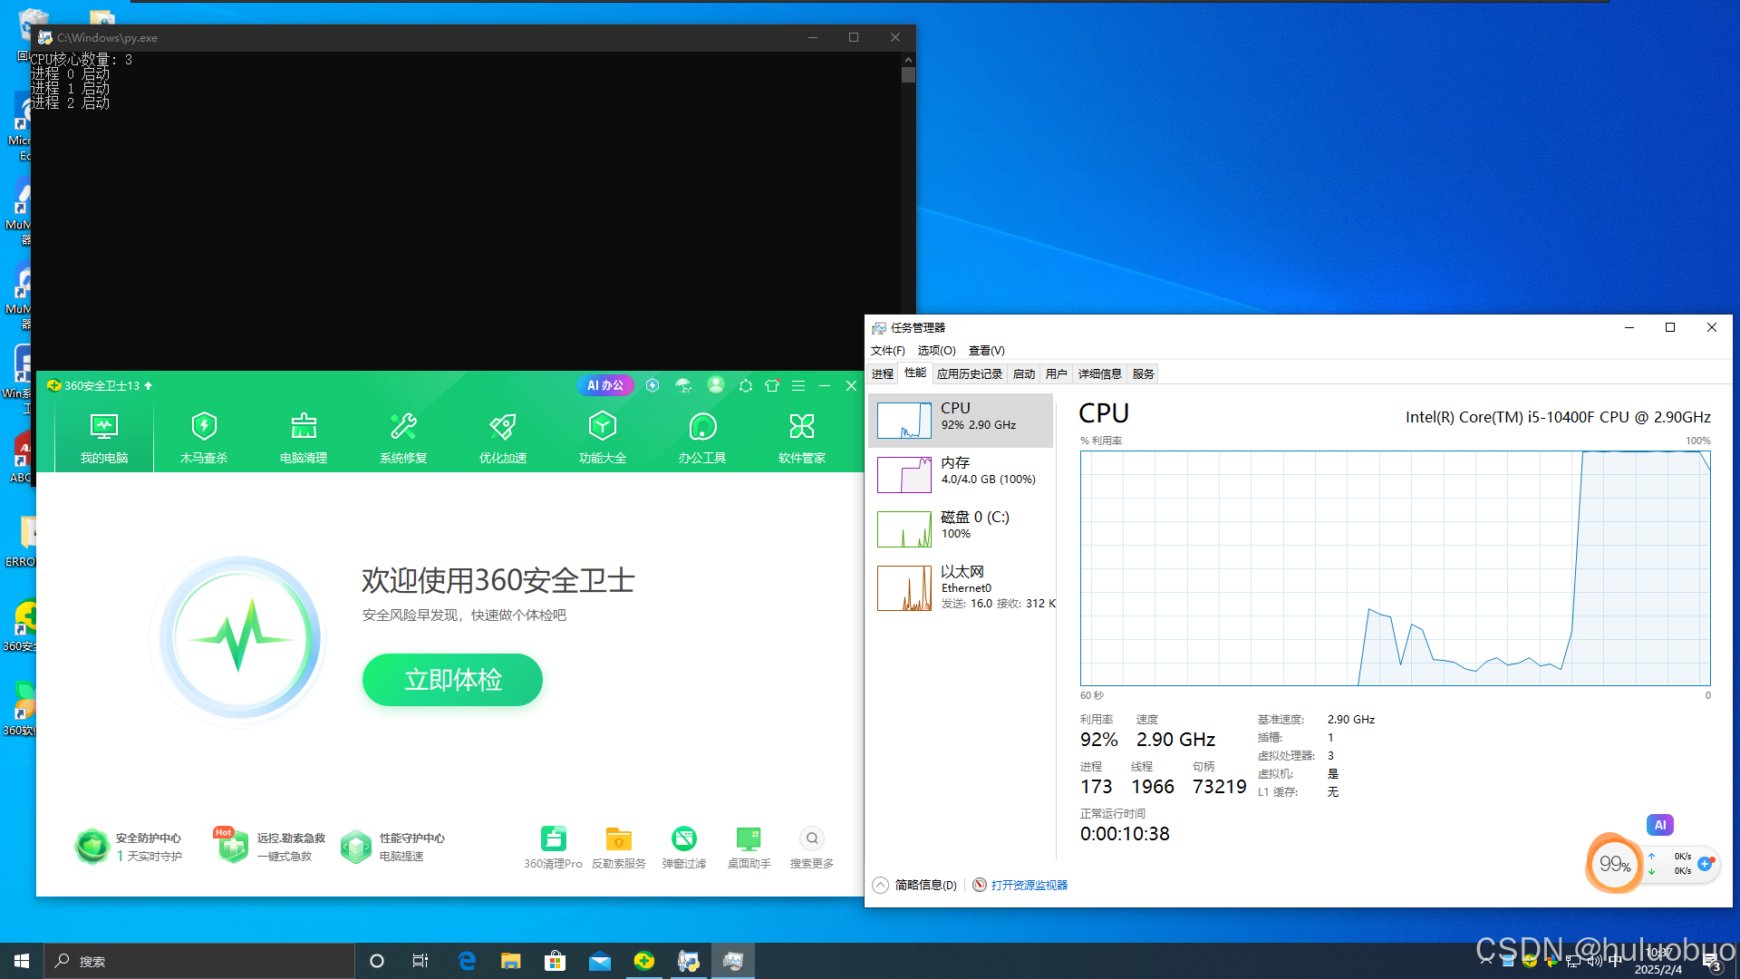Viewport: 1740px width, 979px height.
Task: Click the 立即体检 button
Action: pyautogui.click(x=451, y=679)
